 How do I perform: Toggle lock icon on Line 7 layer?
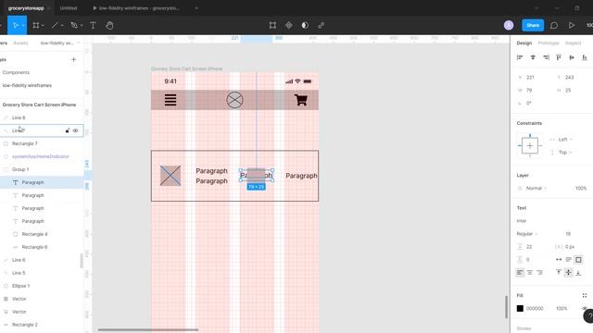[x=68, y=130]
